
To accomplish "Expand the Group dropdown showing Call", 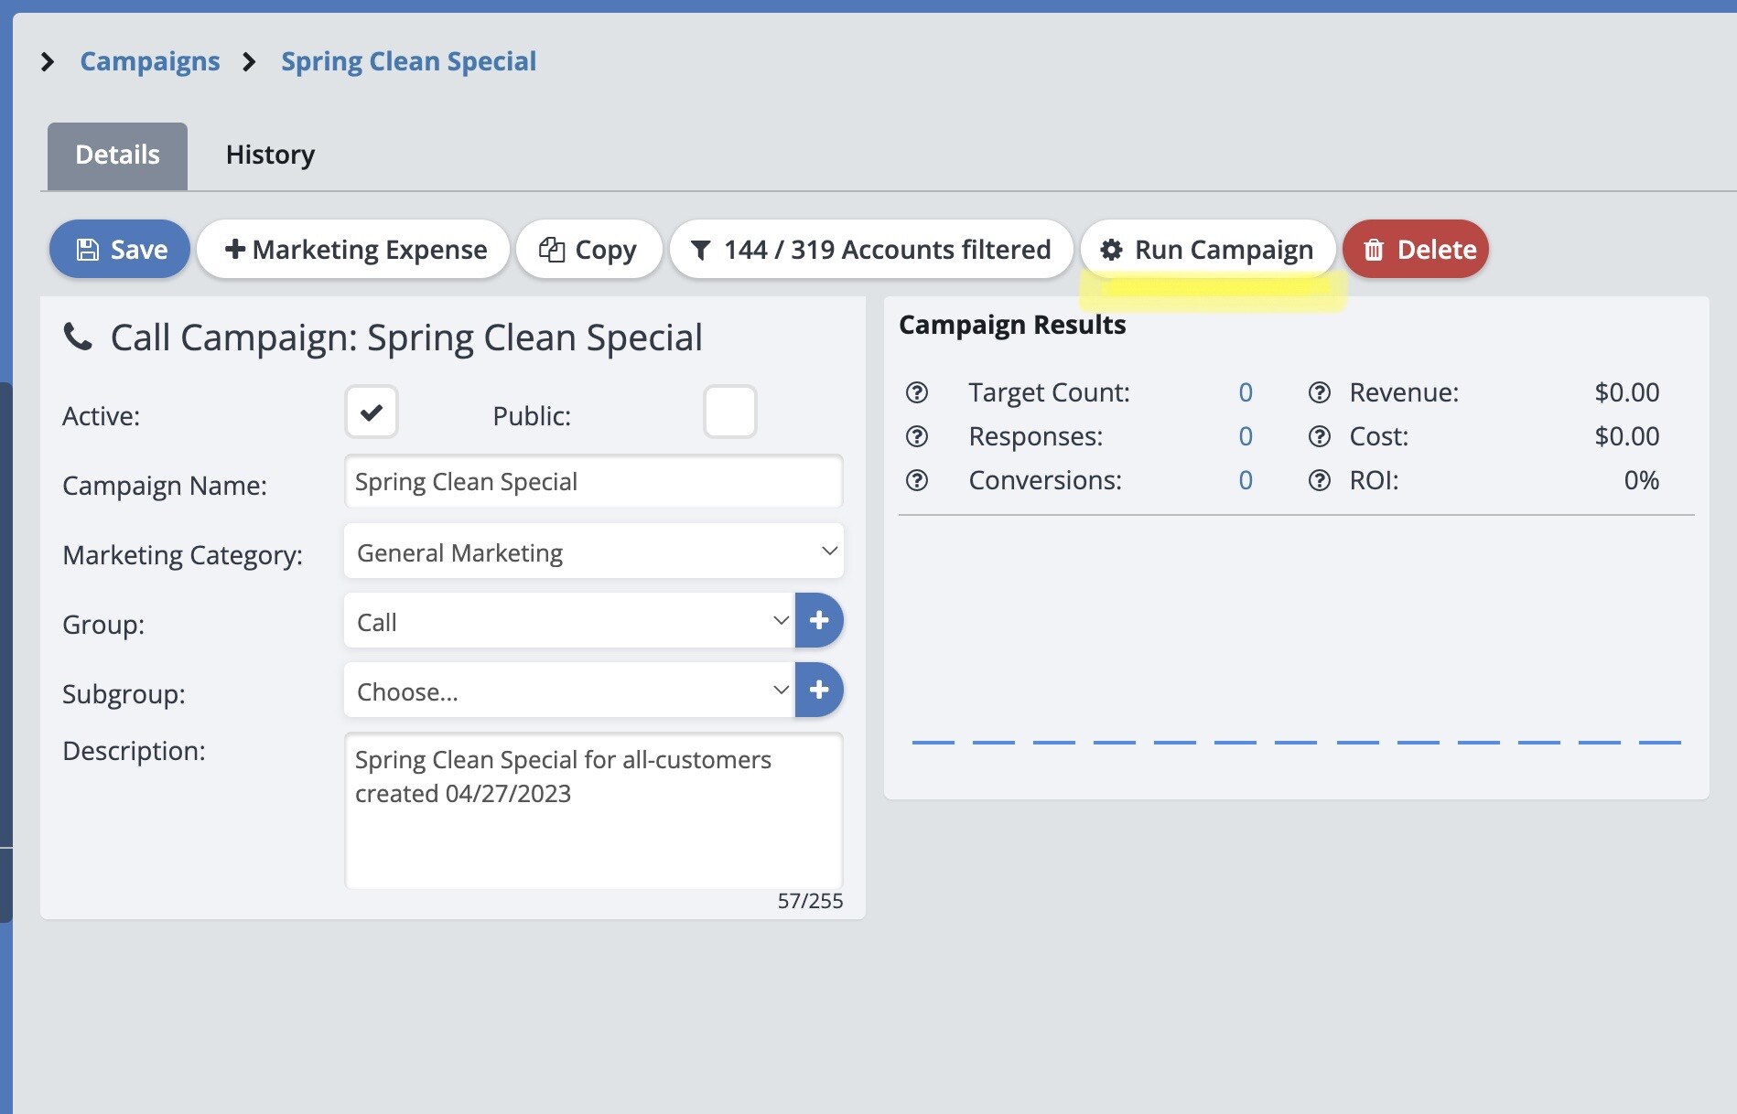I will 569,621.
